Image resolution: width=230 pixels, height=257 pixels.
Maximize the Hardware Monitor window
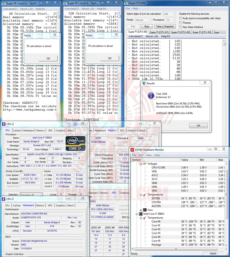[216, 149]
